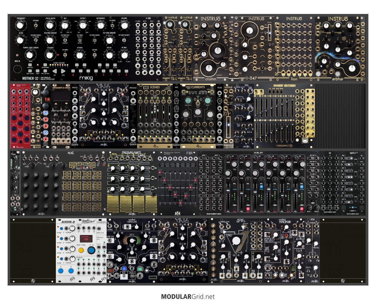Click the CUTOFF knob on Mother-32
The image size is (376, 302).
(83, 25)
